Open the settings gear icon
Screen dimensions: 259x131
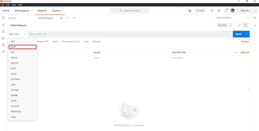[219, 11]
